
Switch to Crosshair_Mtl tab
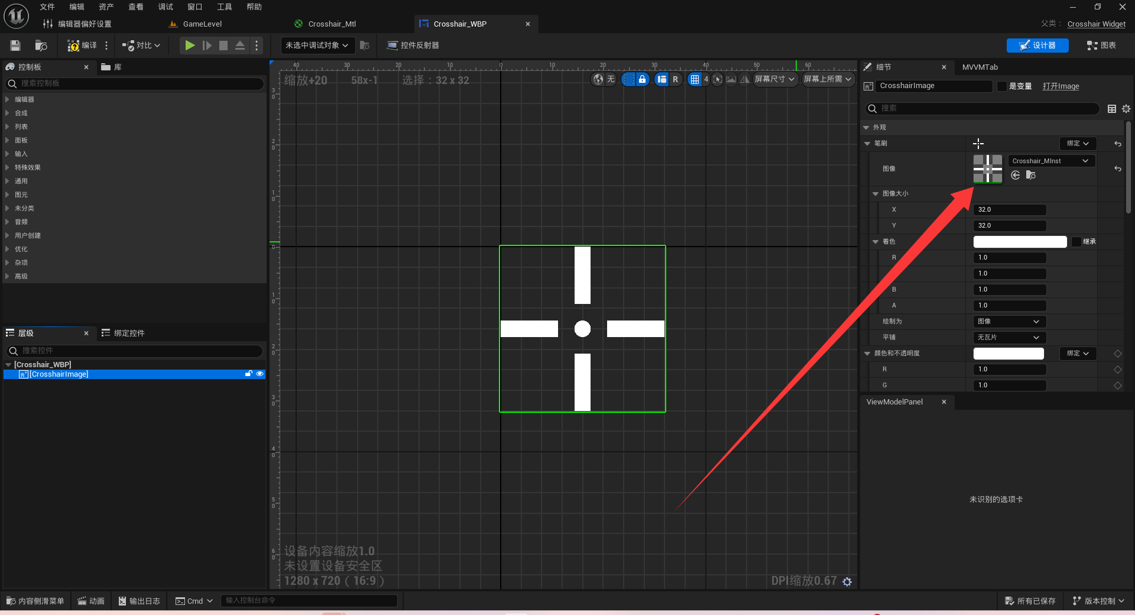point(325,24)
